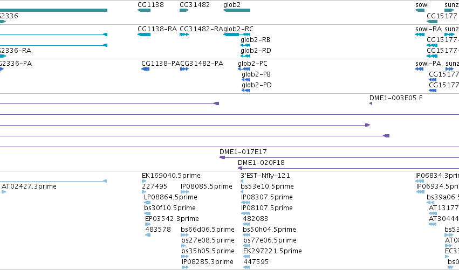Click the glob2-PD protein glyph
This screenshot has width=459, height=270.
tap(245, 91)
